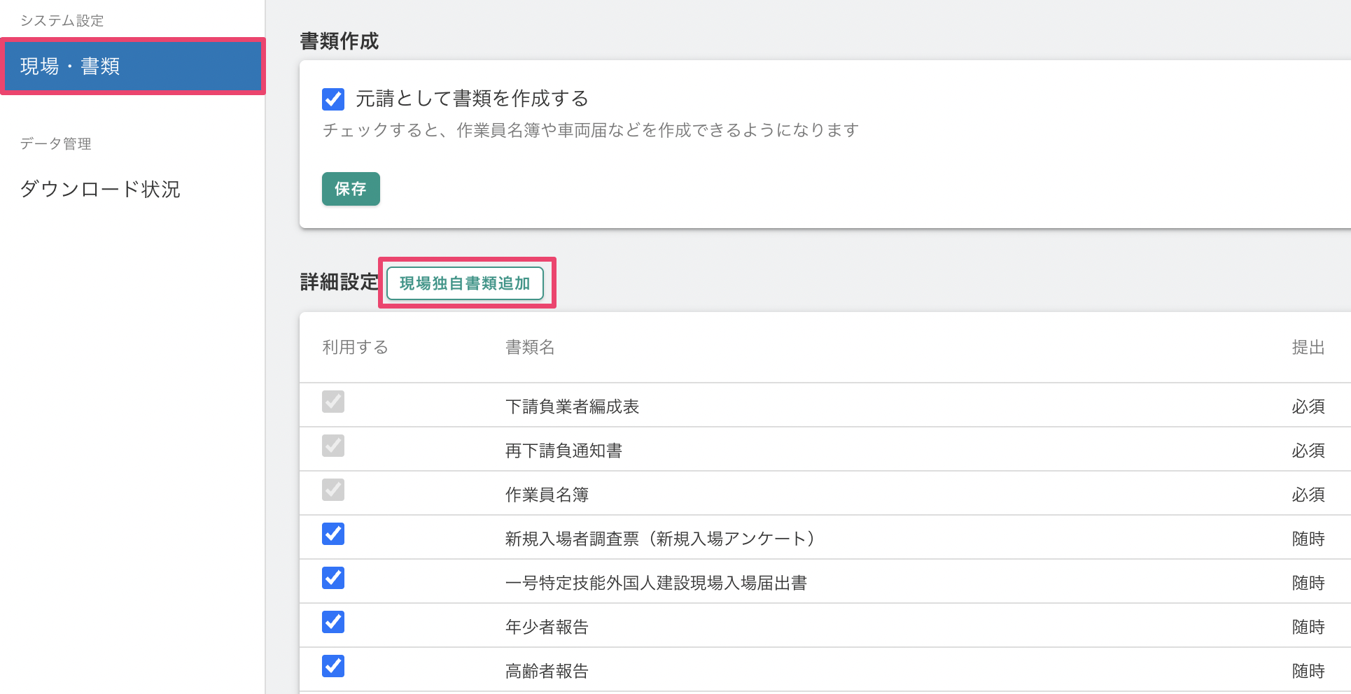Select the 提出 column header
Viewport: 1351px width, 694px height.
(1308, 347)
